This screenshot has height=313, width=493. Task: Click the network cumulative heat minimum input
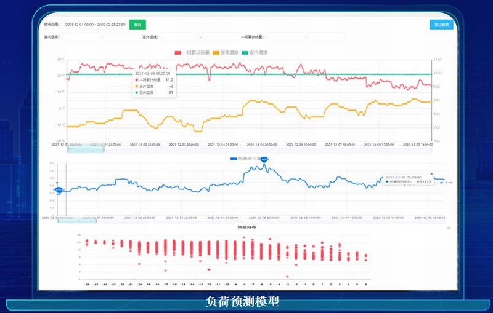pos(285,38)
